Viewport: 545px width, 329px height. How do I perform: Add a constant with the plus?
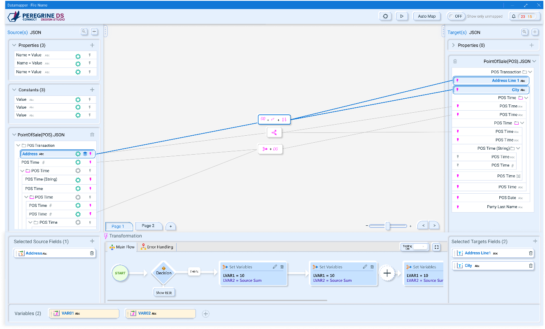pyautogui.click(x=92, y=90)
